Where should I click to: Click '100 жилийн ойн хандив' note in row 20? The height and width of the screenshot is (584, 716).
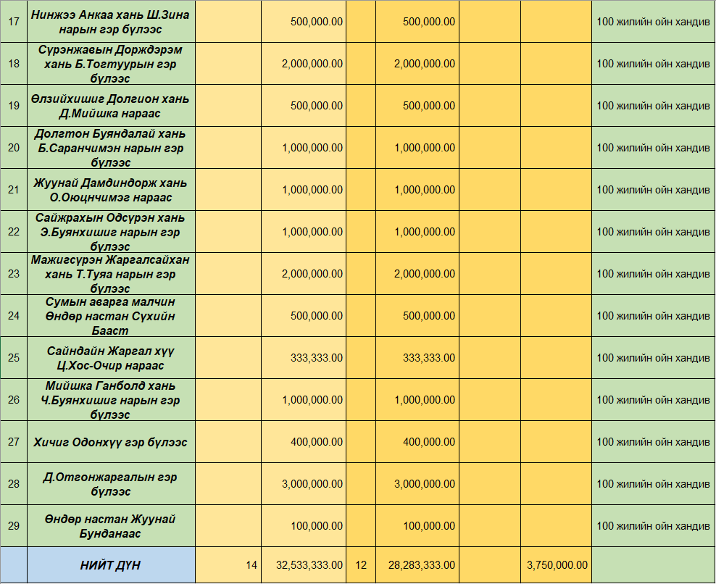click(653, 148)
